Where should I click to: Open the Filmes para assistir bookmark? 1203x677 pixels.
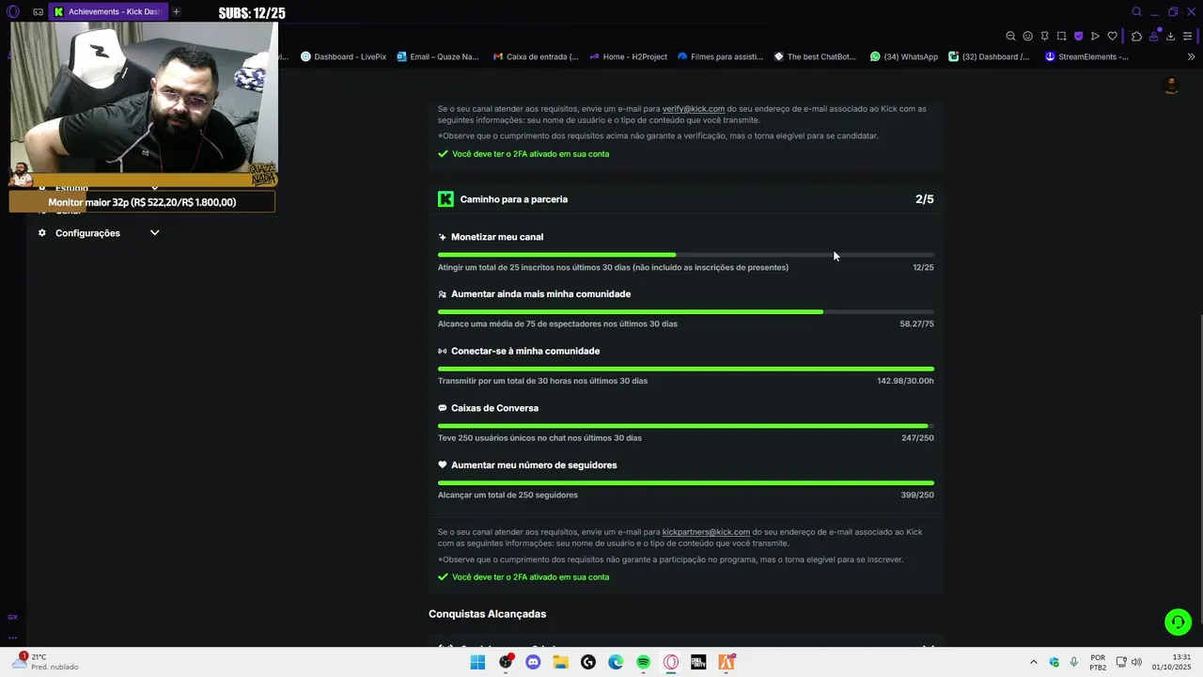pyautogui.click(x=720, y=56)
